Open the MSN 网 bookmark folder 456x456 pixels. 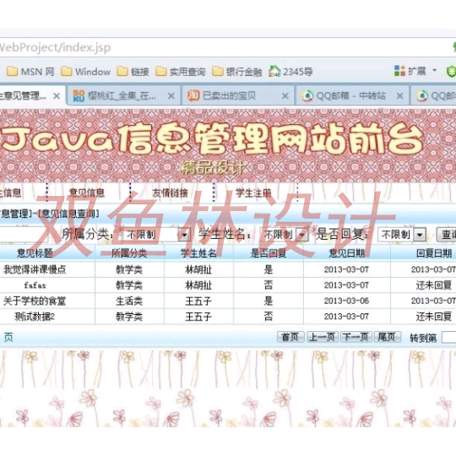[30, 72]
